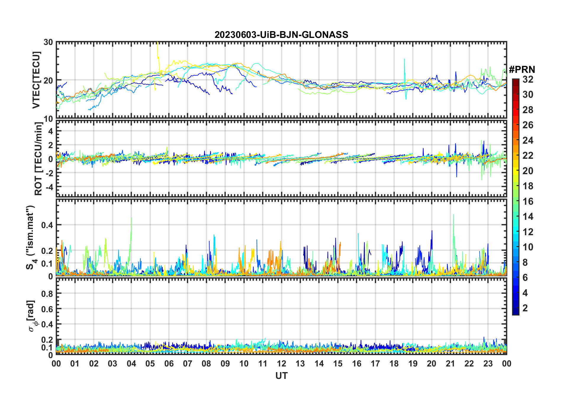Click the colorbar tick label 16
The width and height of the screenshot is (563, 394).
coord(528,201)
